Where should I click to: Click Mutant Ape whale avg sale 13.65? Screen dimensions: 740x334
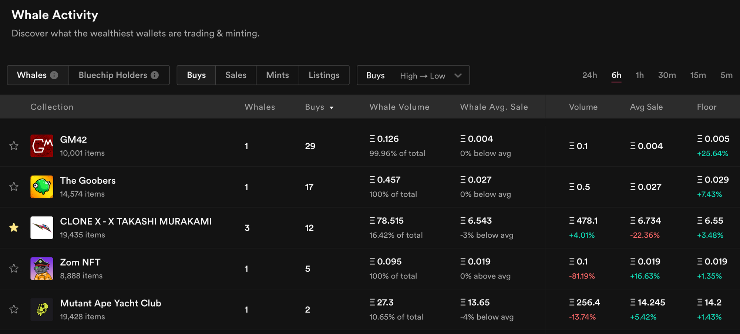tap(475, 303)
